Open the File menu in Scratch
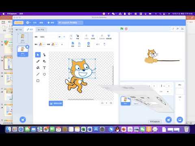Screen dimensions: 195x146 tap(35, 23)
